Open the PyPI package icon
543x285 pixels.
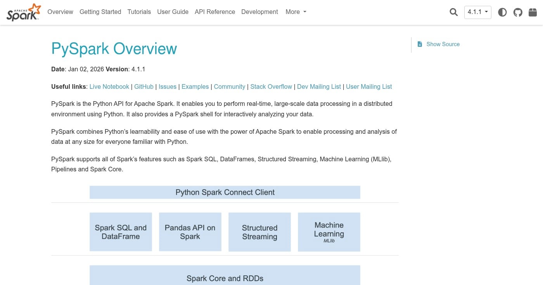pyautogui.click(x=533, y=12)
